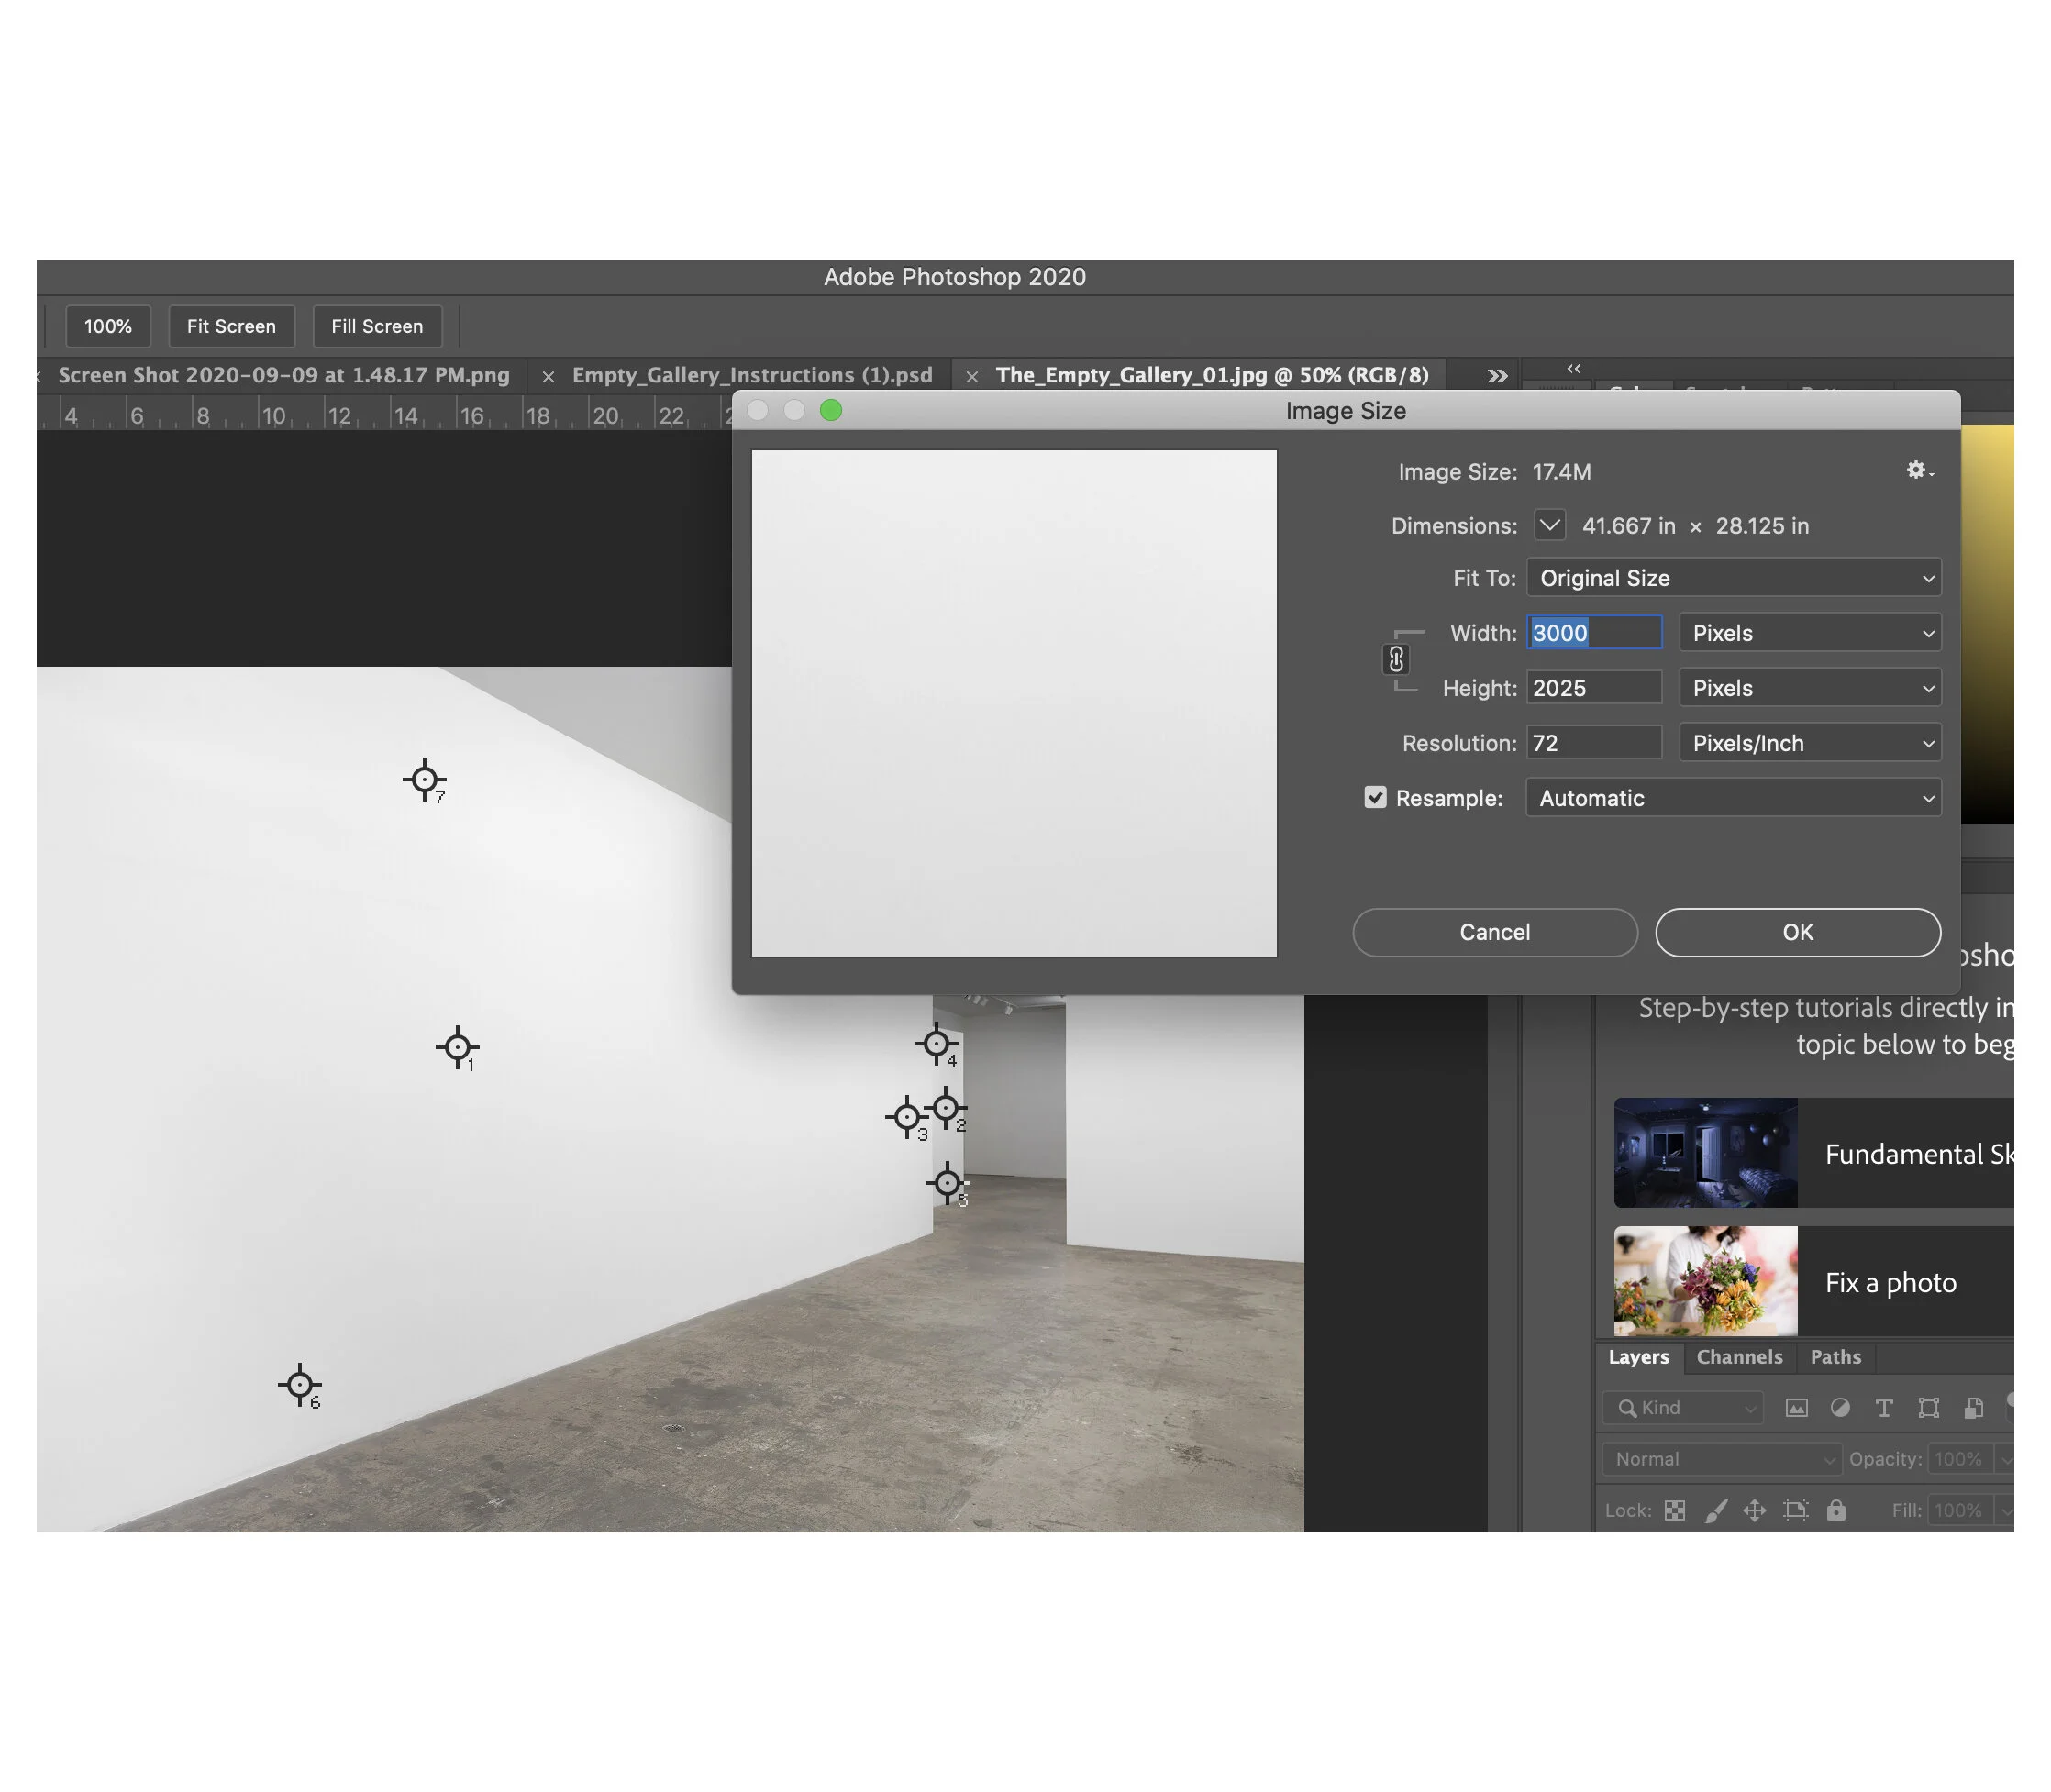Click color sampler marker 6 near the floor

(x=299, y=1385)
